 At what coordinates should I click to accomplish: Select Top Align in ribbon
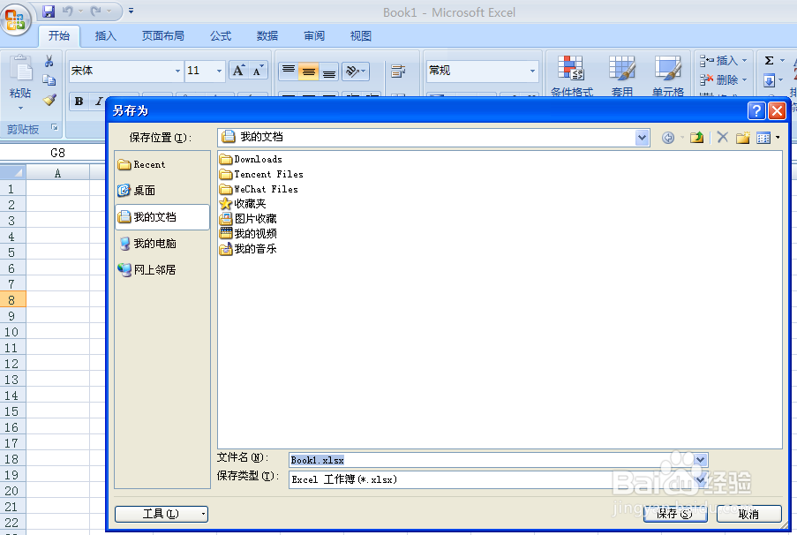point(289,71)
